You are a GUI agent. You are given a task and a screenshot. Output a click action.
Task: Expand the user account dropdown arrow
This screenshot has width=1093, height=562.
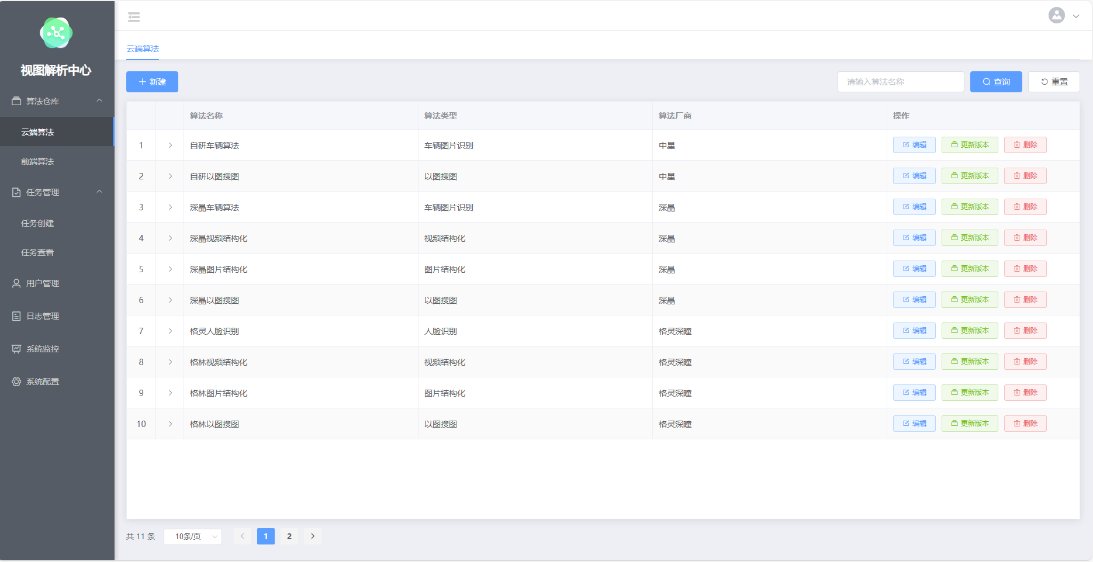tap(1076, 16)
